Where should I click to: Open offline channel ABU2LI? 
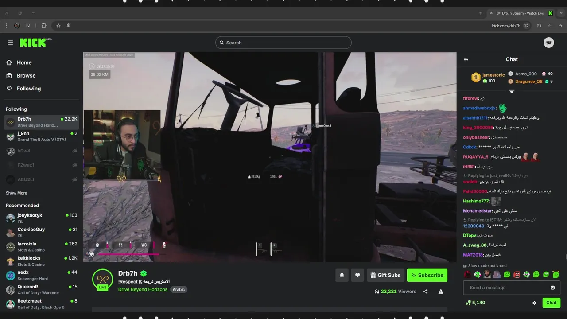[x=42, y=179]
